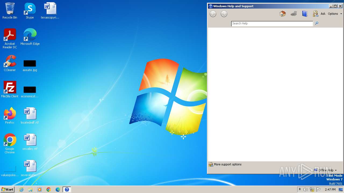Select the texascopyri... Word document
Screen dimensions: 344x193
pos(50,11)
